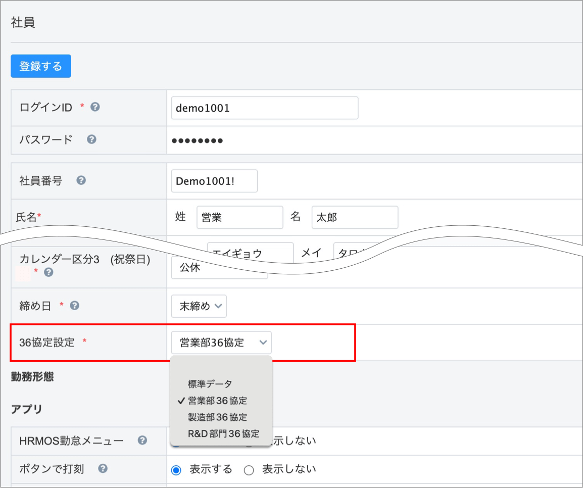Click the help icon beside HRMOS勤怠メニュー

[142, 441]
